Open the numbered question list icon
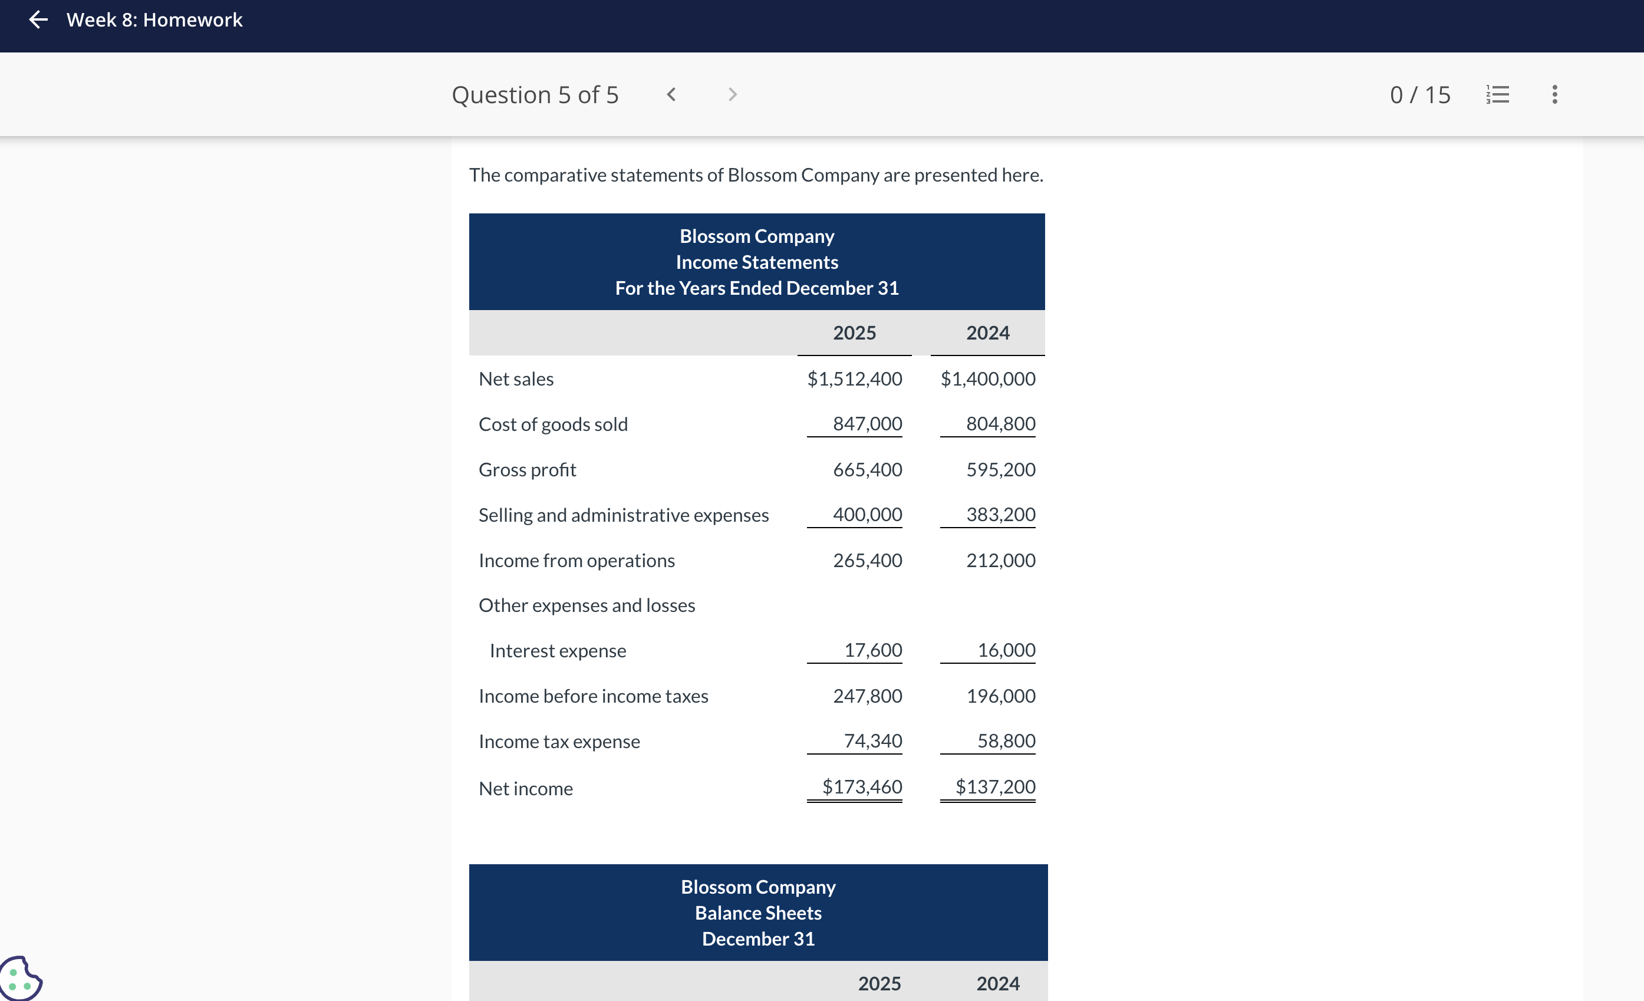 click(1497, 95)
